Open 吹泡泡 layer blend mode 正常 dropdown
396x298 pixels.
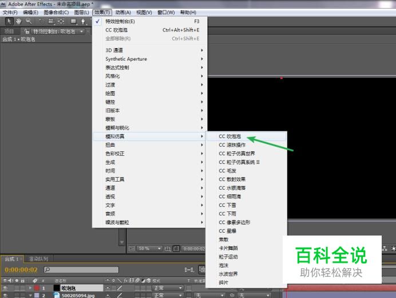click(168, 288)
